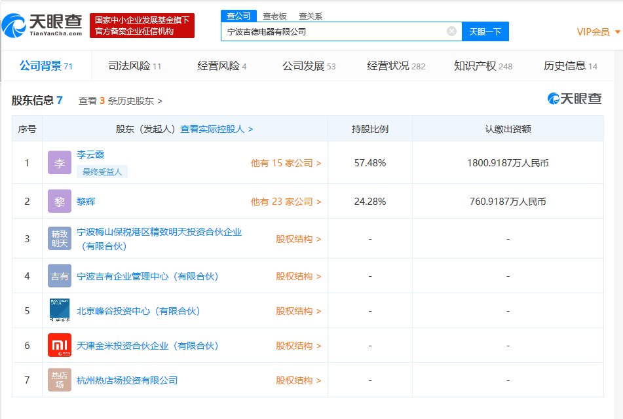Screen dimensions: 623x419
Task: Open 天津金米投资合伙企业 company link
Action: [x=147, y=346]
